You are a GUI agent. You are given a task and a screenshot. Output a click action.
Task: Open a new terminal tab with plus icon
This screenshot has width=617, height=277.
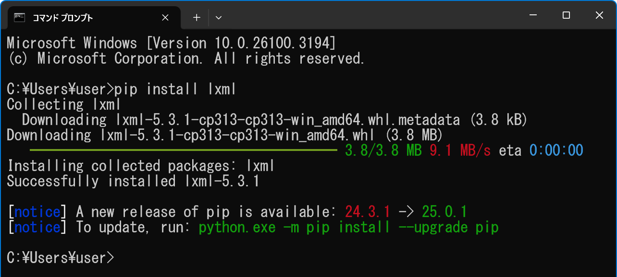click(x=196, y=17)
